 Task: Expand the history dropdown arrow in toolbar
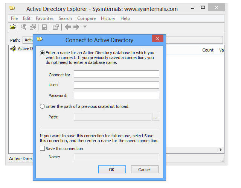[85, 27]
